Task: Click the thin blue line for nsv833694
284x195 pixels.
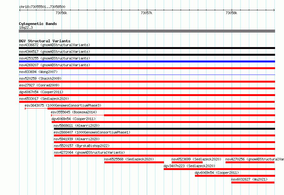Action: [x=147, y=75]
